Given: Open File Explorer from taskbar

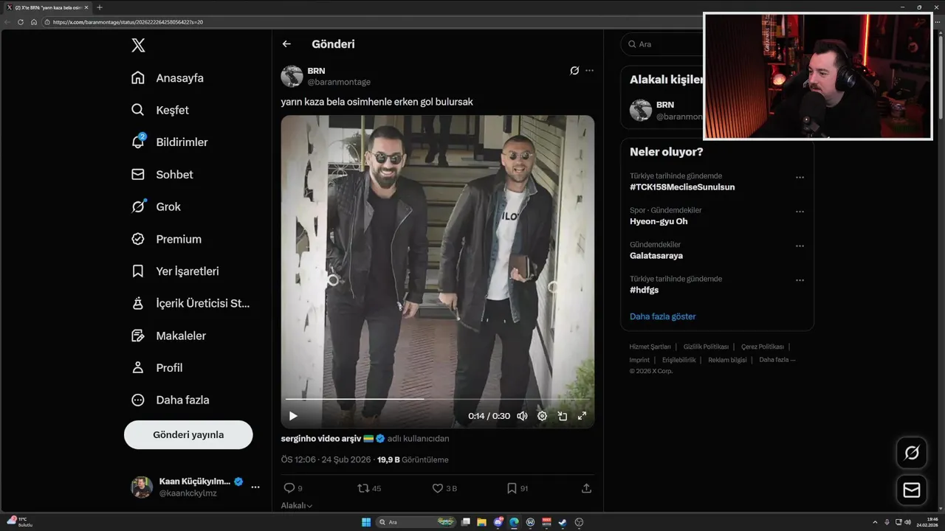Looking at the screenshot, I should [x=481, y=522].
